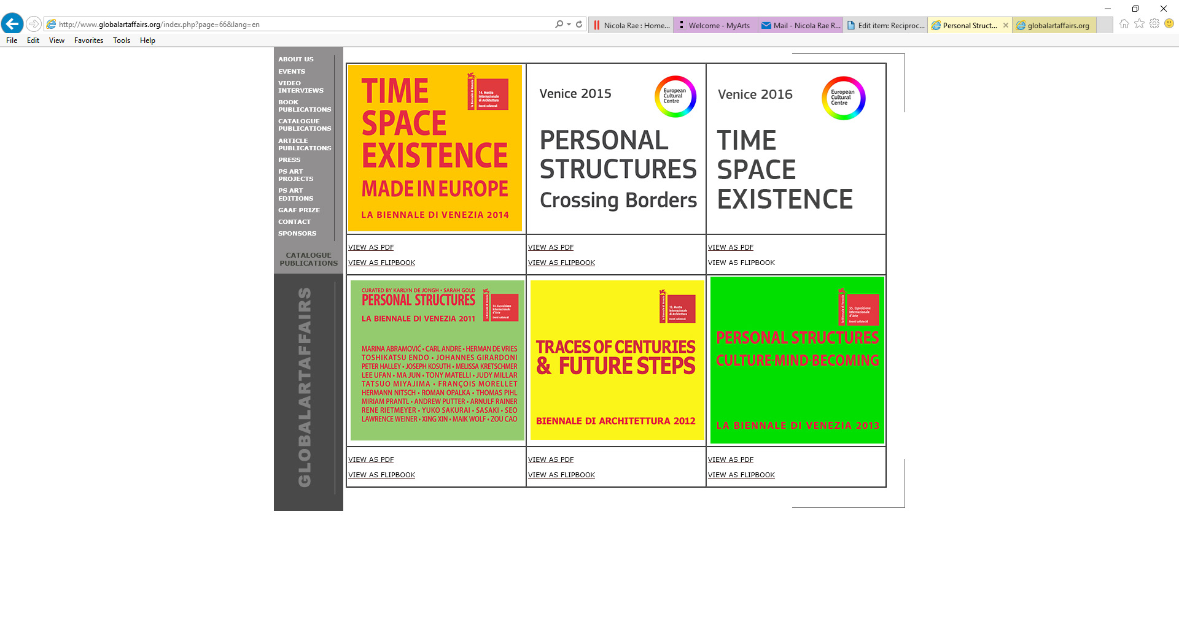Click Traces of Centuries & Future Steps cover
The height and width of the screenshot is (638, 1179).
pyautogui.click(x=617, y=360)
